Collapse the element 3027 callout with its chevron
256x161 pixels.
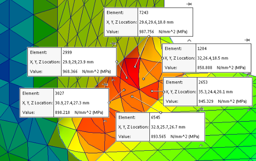pyautogui.click(x=105, y=121)
